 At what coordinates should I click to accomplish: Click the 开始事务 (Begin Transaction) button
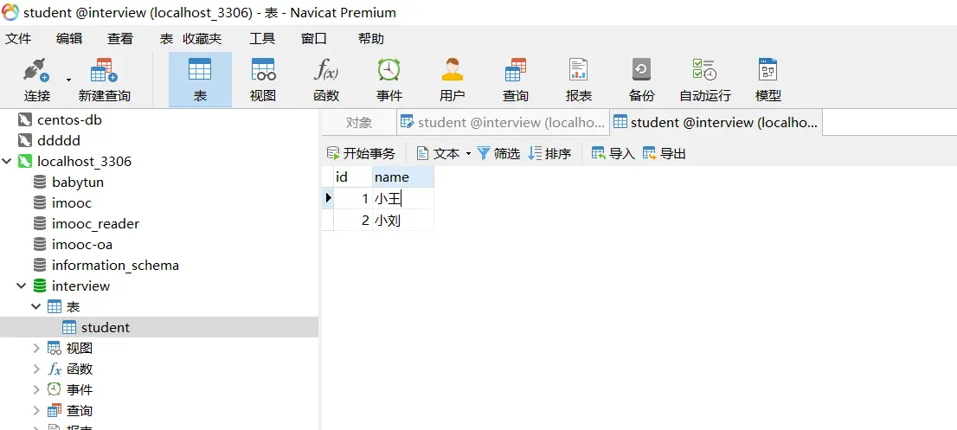pos(362,153)
